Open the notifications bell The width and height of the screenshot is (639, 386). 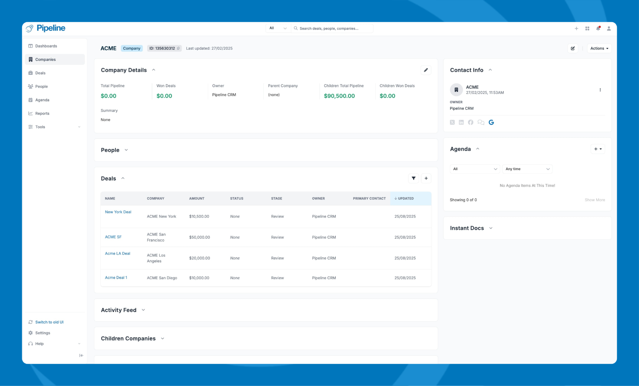pos(598,29)
